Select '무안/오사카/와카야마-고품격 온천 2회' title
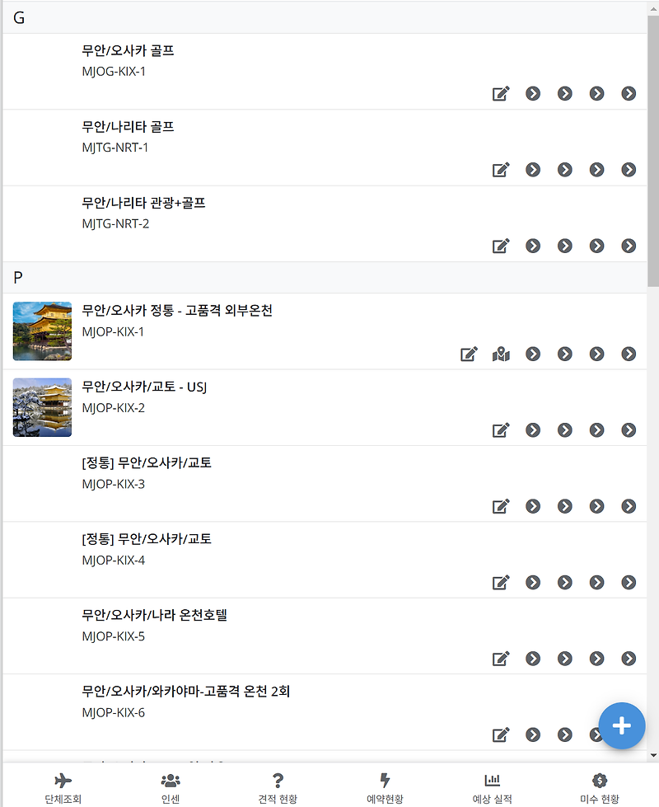Viewport: 659px width, 807px height. (185, 692)
